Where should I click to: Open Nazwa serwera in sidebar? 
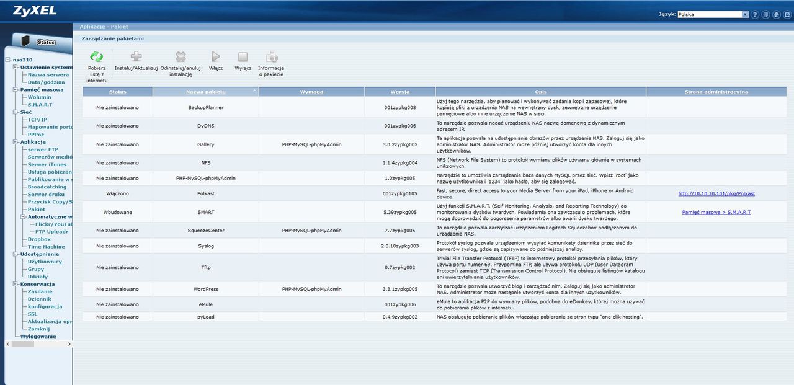tap(48, 75)
